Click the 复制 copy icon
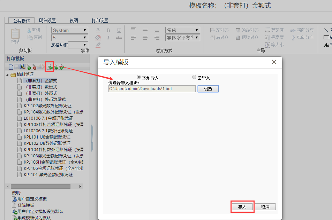 tap(30, 37)
